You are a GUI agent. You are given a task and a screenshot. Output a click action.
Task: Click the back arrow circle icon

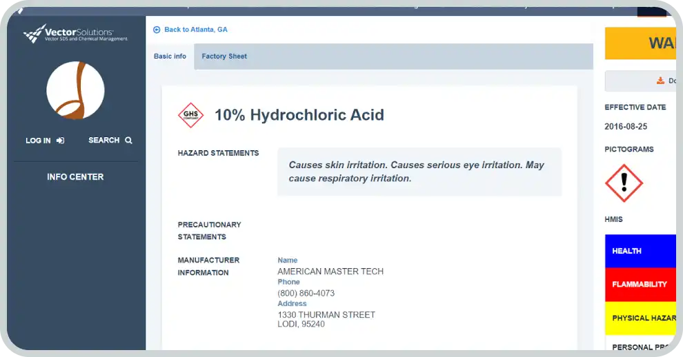[x=157, y=30]
